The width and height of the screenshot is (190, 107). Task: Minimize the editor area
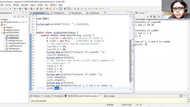coord(128,12)
